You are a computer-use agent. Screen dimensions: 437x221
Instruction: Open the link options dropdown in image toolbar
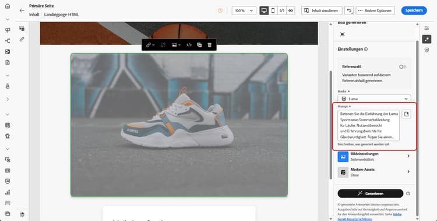pyautogui.click(x=150, y=45)
